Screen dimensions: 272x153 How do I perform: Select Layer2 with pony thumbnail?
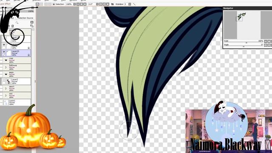point(16,81)
